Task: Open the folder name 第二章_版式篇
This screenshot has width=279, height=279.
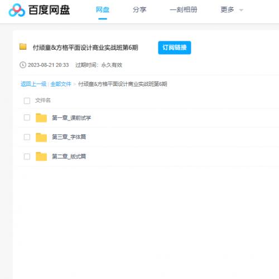Action: (x=69, y=156)
